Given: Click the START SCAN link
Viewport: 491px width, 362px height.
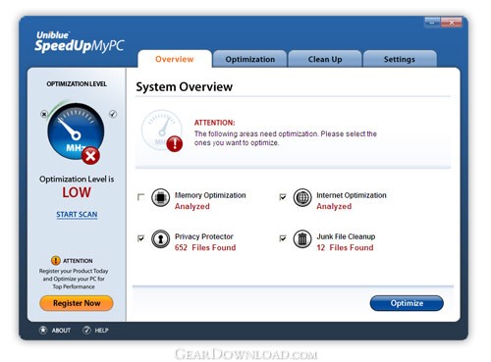Looking at the screenshot, I should (77, 215).
